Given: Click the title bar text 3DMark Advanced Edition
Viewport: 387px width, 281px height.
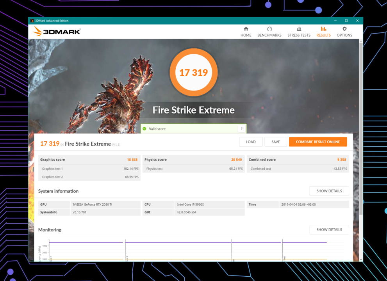Looking at the screenshot, I should [52, 21].
